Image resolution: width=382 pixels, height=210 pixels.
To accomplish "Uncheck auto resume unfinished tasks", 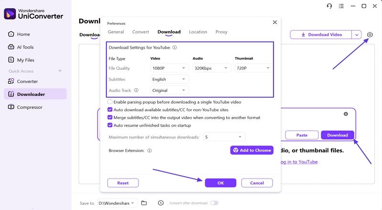I will (x=110, y=125).
